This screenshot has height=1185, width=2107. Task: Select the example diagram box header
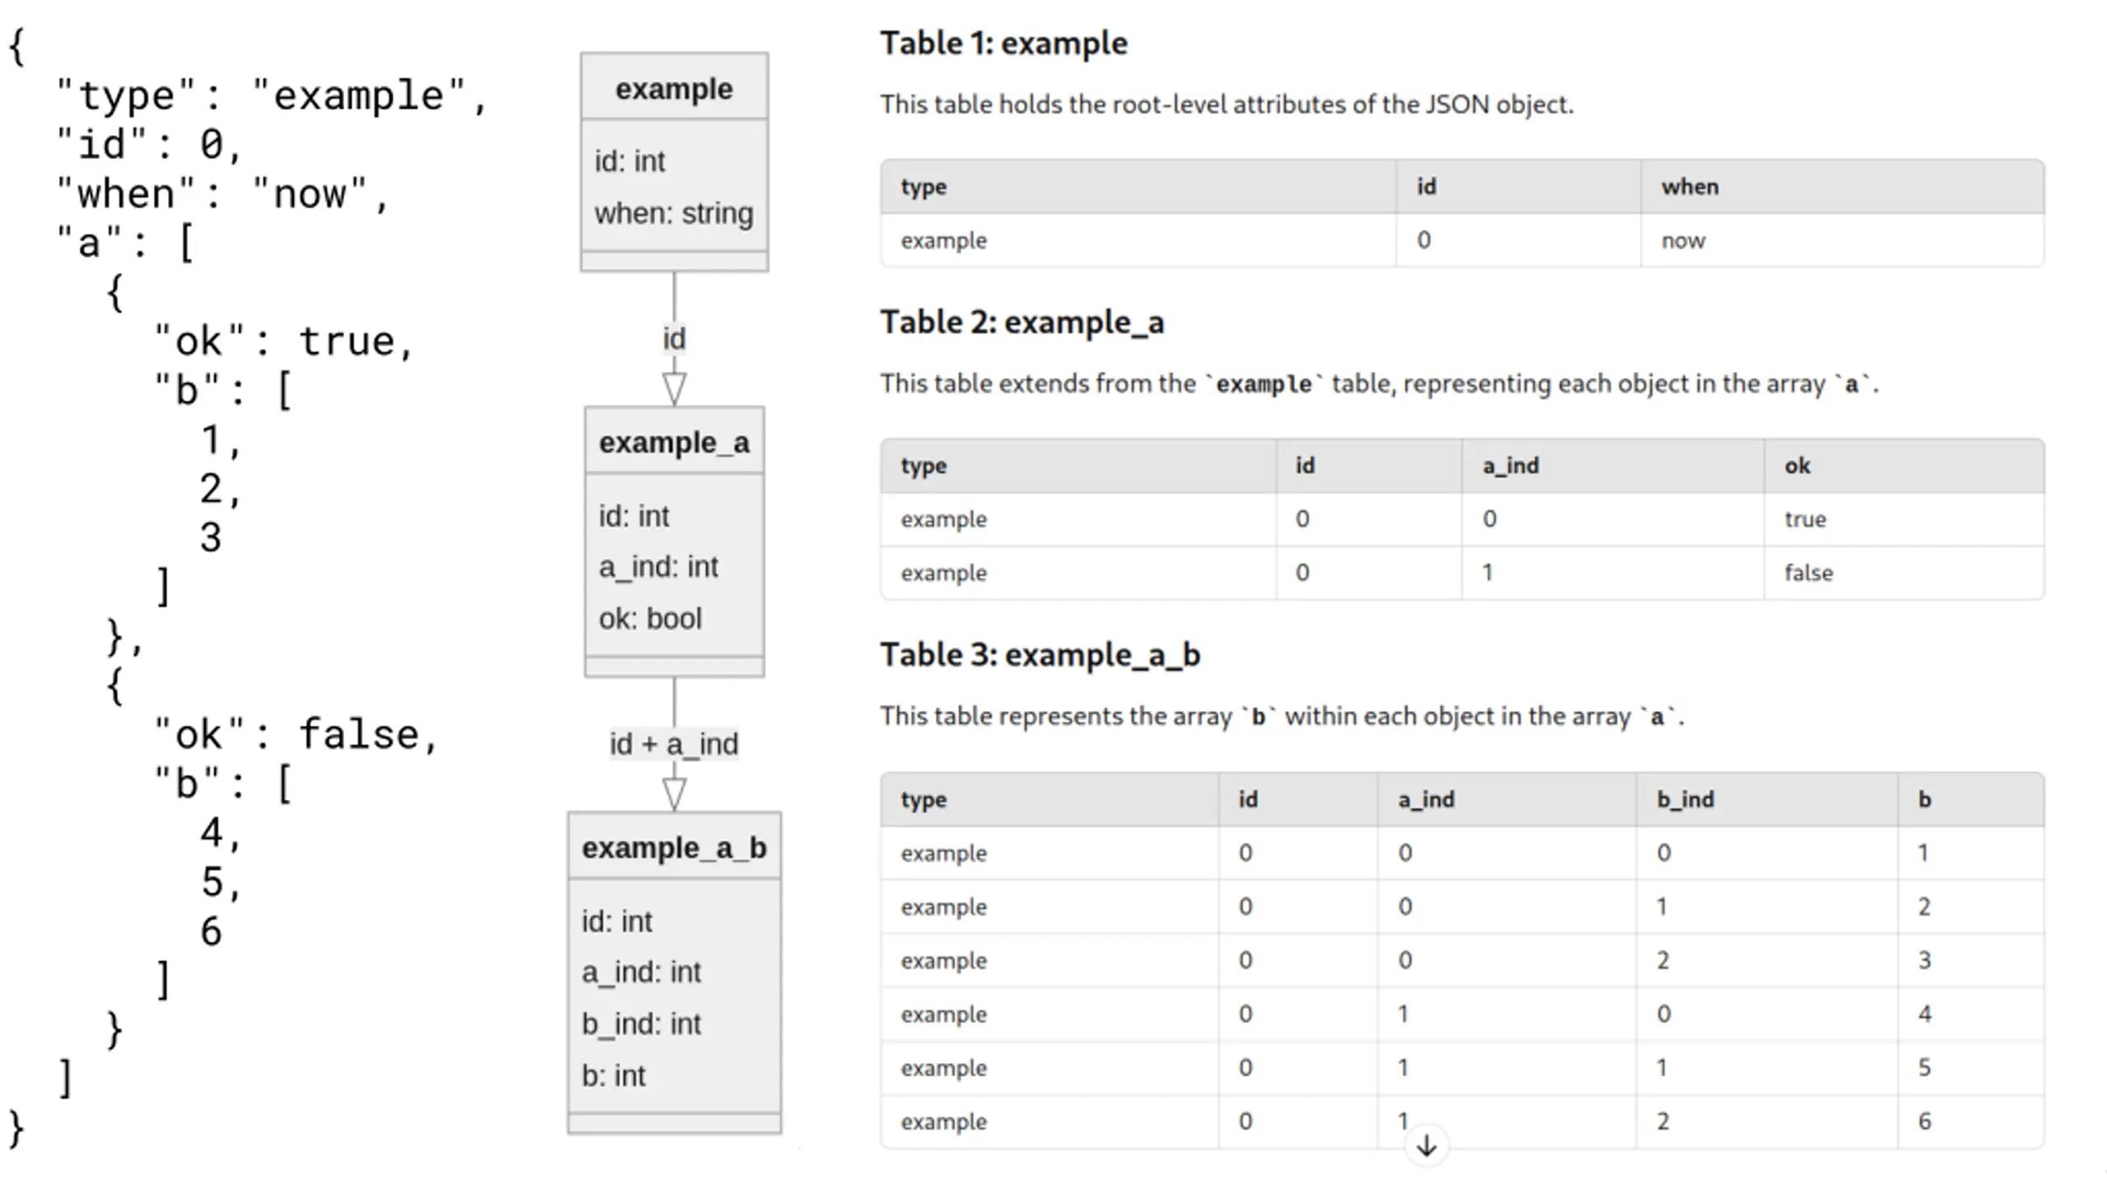[674, 88]
